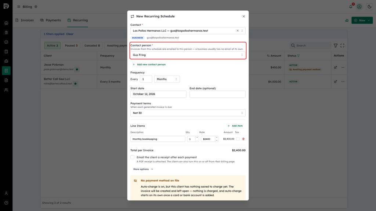Viewport: 376px width, 211px height.
Task: Filter by Paused 3 status tab
Action: 71,45
